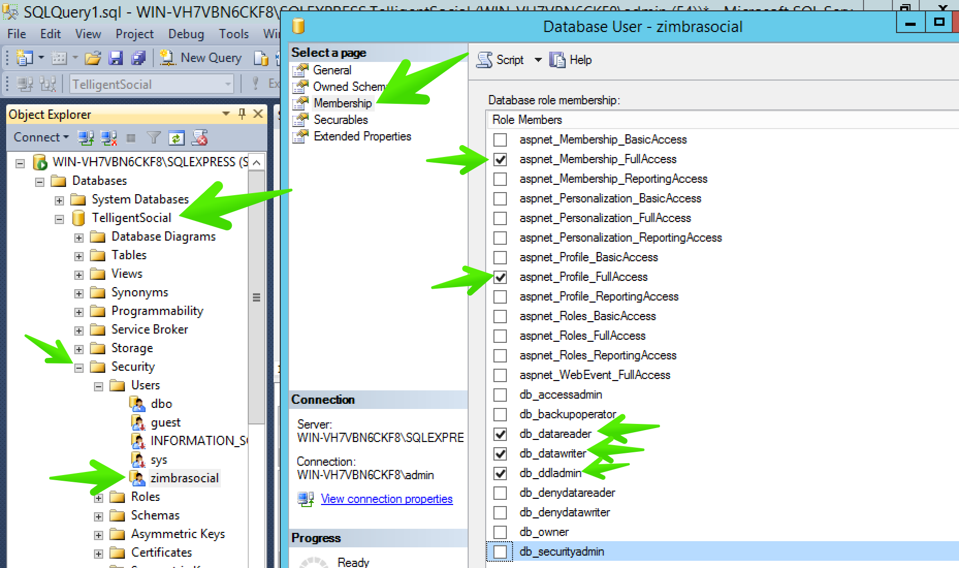Uncheck db_ddladmin role
959x568 pixels.
[x=500, y=474]
